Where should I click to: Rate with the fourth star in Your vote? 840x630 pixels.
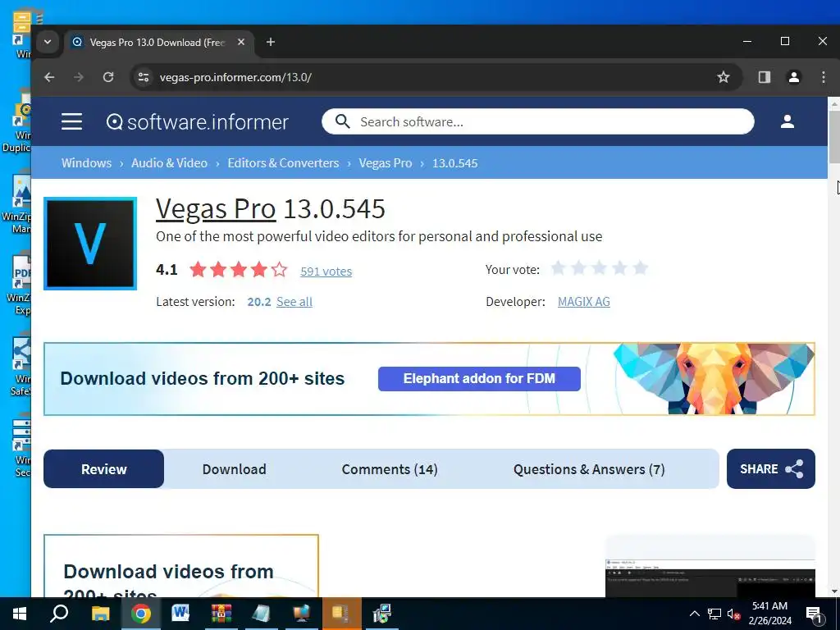(x=619, y=267)
